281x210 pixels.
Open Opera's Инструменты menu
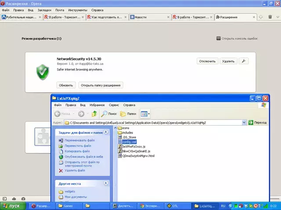point(78,10)
